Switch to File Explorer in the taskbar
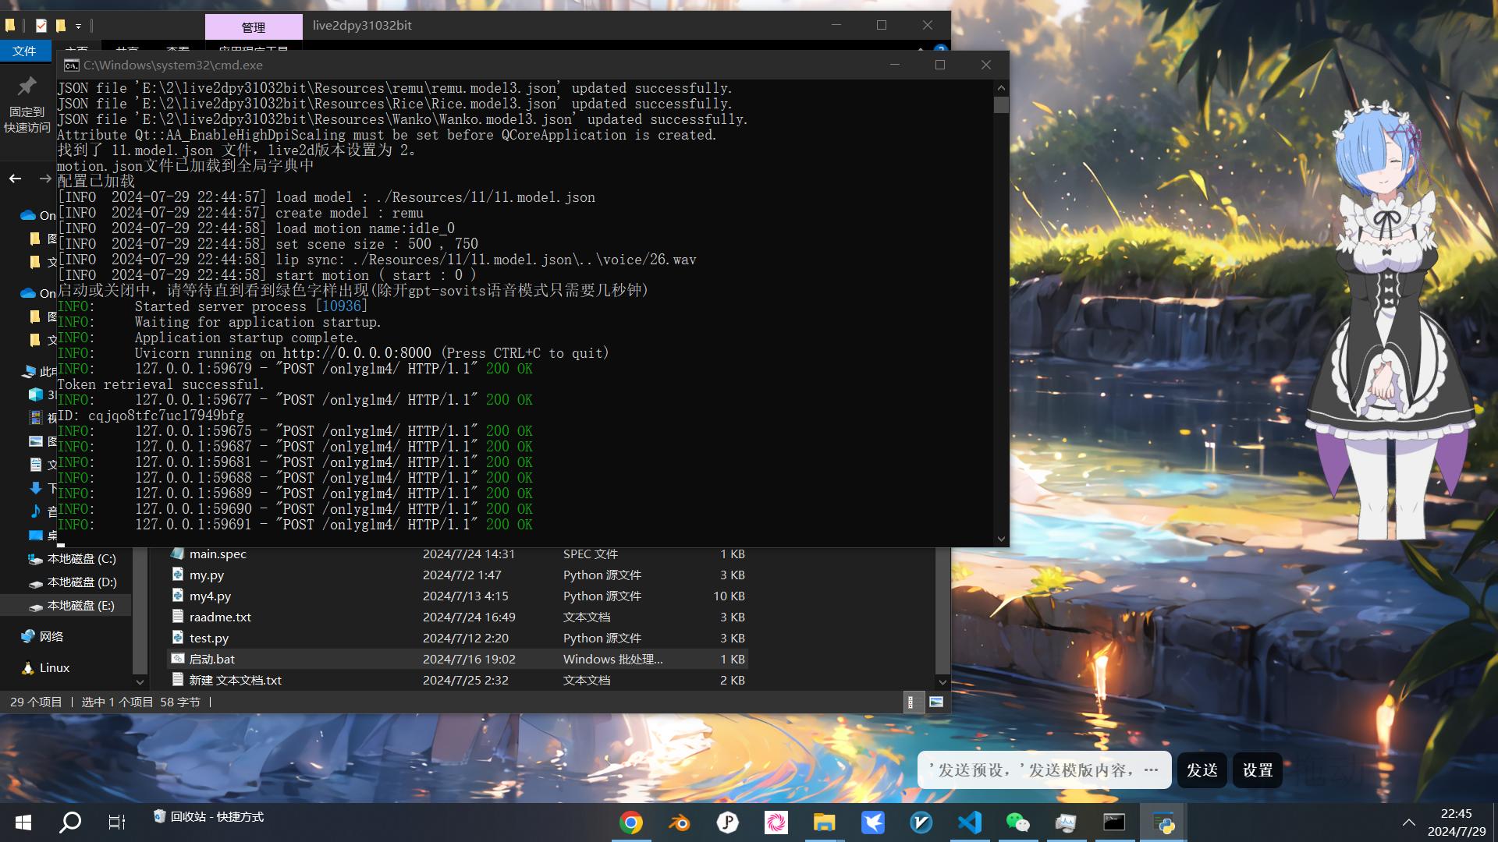 [825, 823]
